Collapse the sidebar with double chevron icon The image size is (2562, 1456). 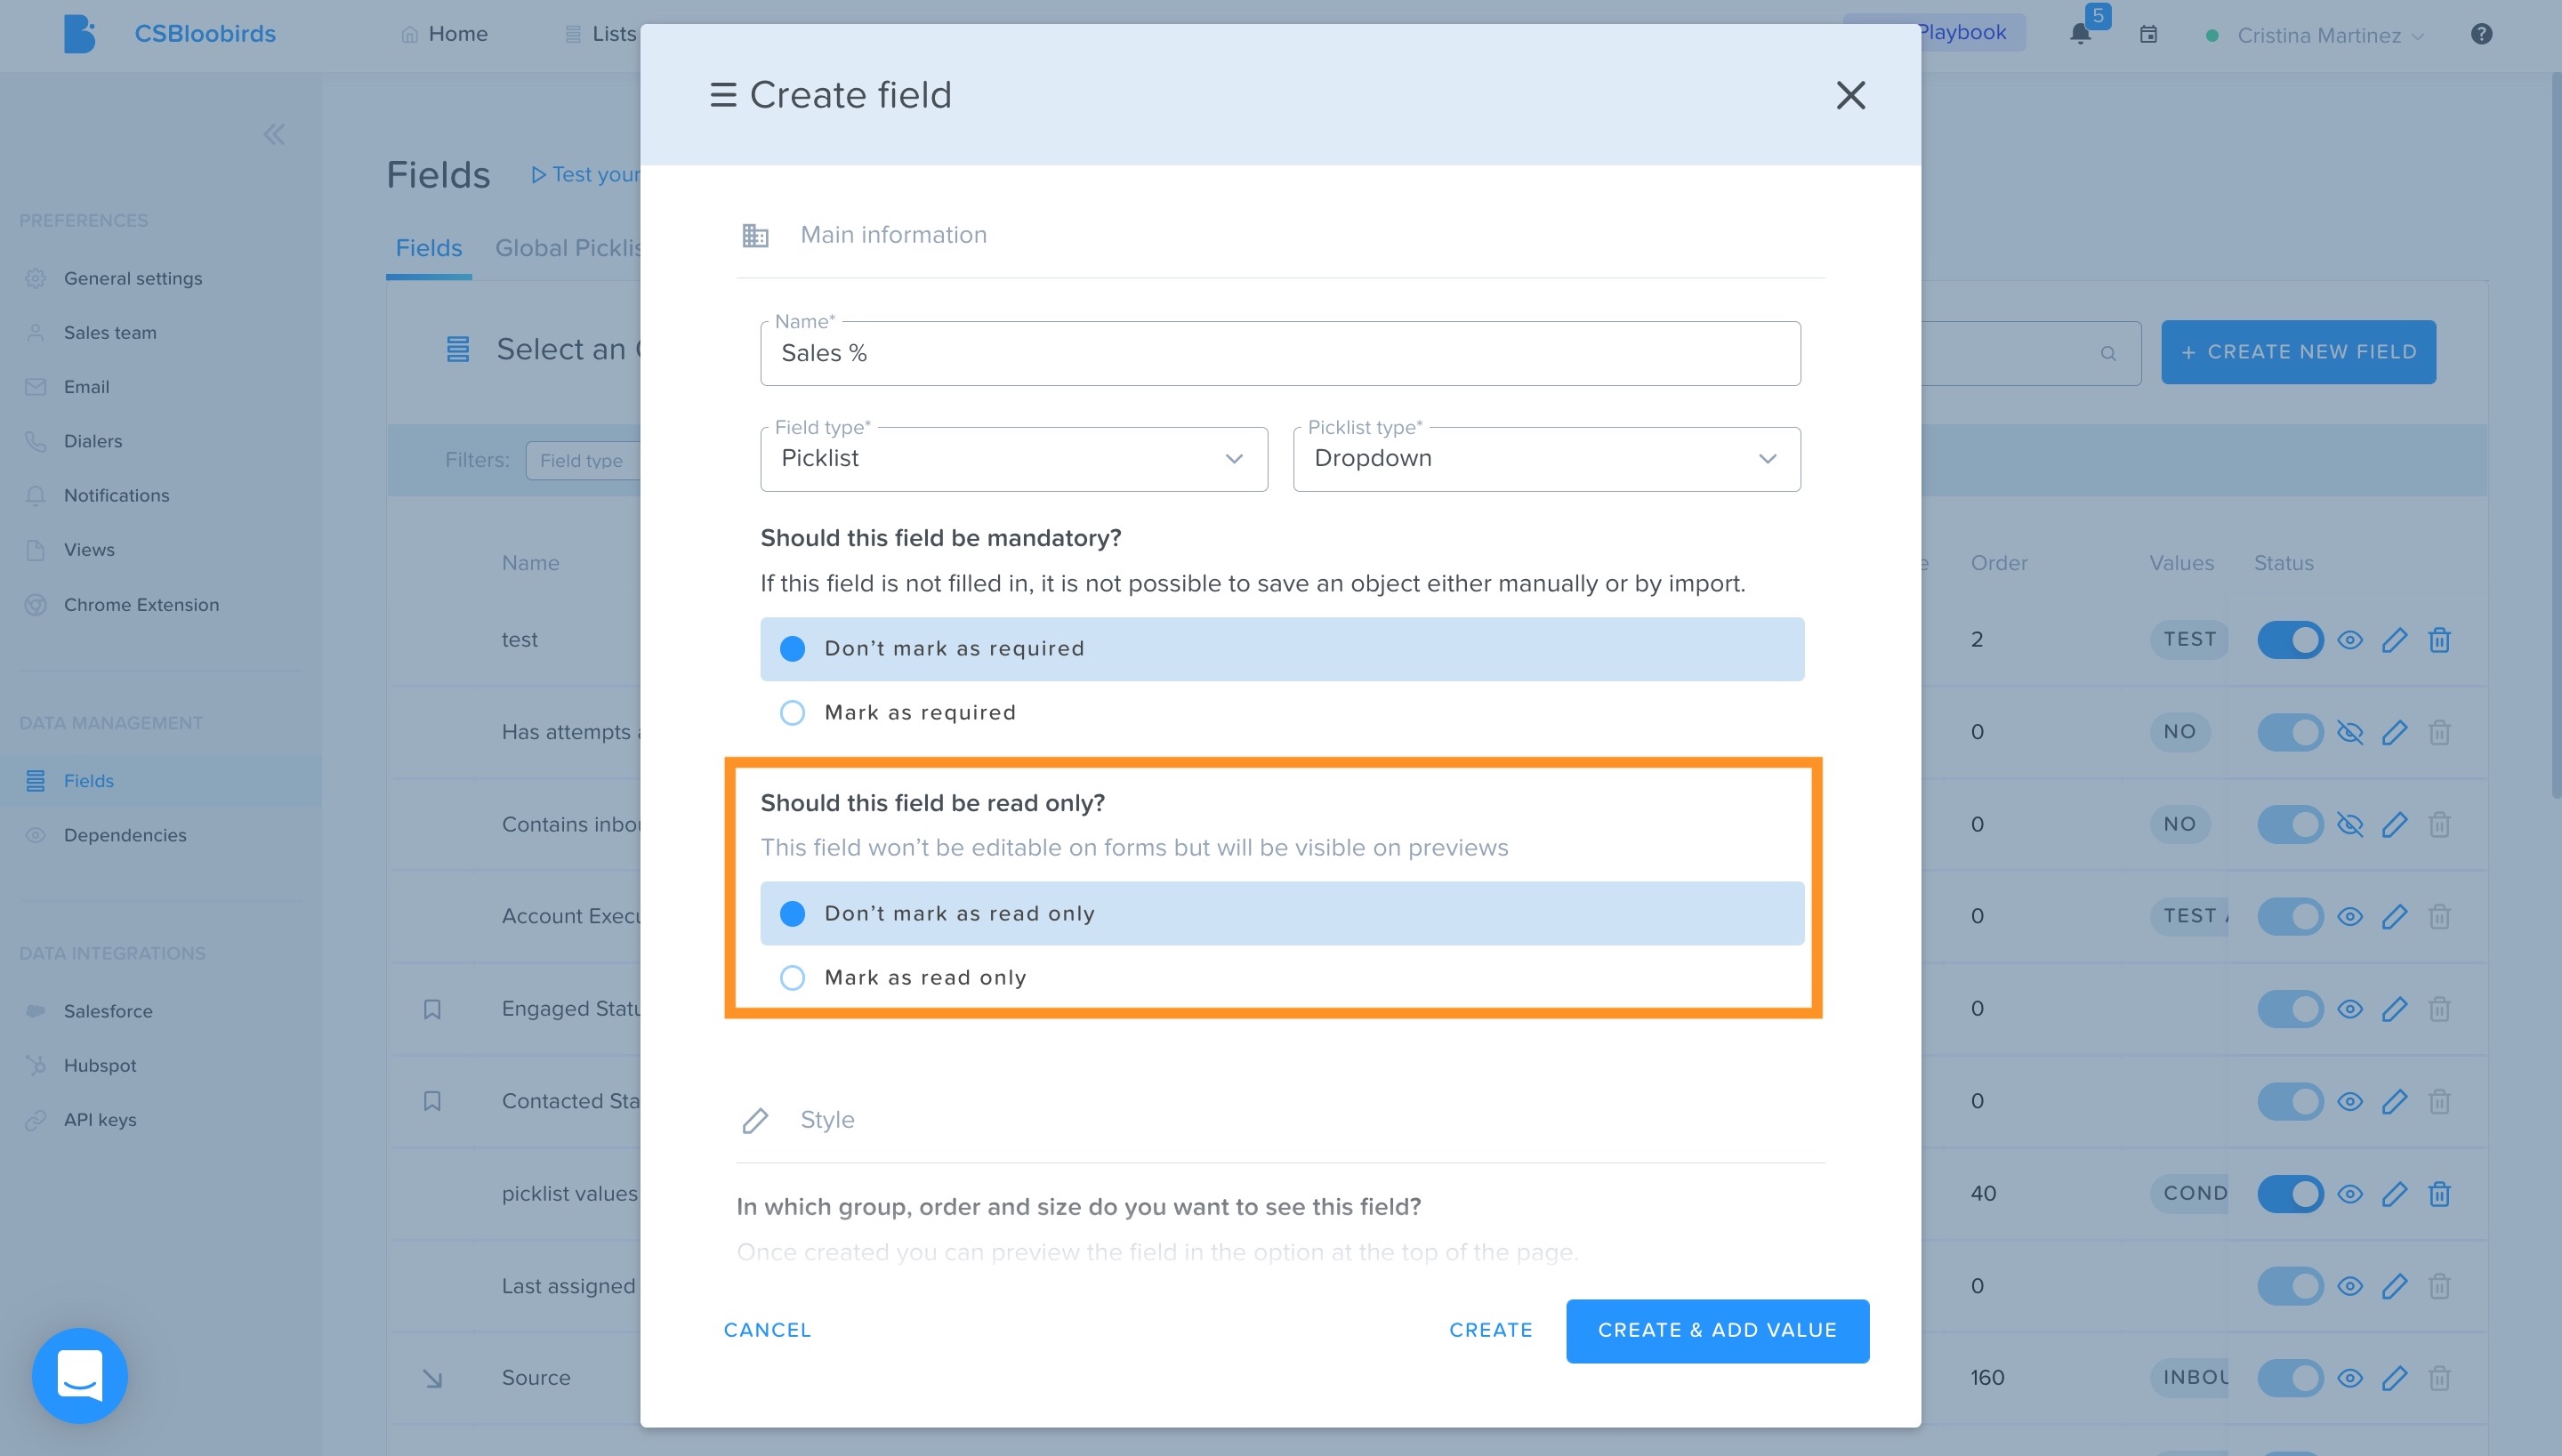[x=274, y=134]
